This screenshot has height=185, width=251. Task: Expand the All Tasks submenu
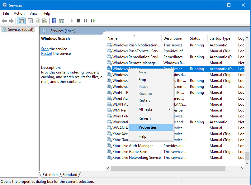tap(151, 109)
